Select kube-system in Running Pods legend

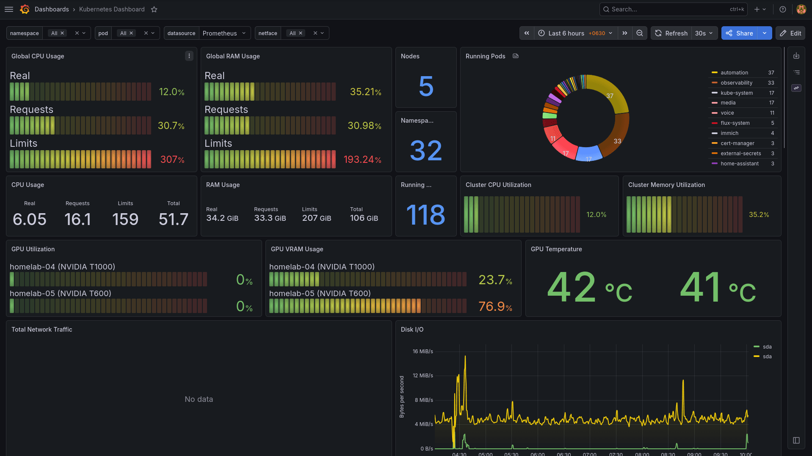tap(737, 93)
